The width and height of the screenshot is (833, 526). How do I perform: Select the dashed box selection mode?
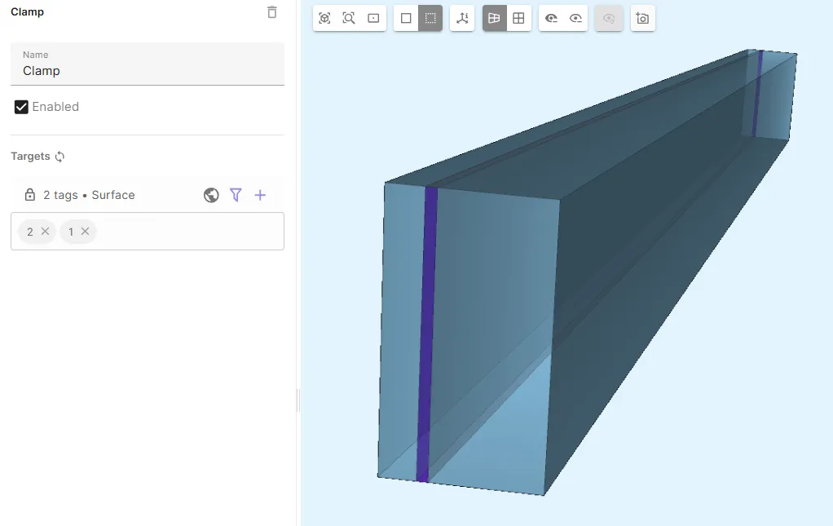coord(430,18)
